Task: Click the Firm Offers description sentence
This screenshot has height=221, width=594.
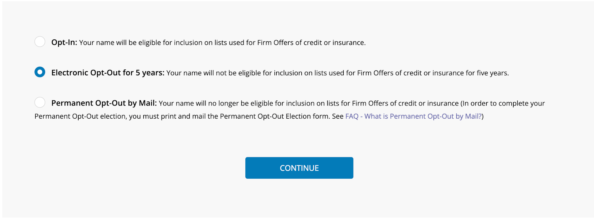Action: click(x=222, y=42)
